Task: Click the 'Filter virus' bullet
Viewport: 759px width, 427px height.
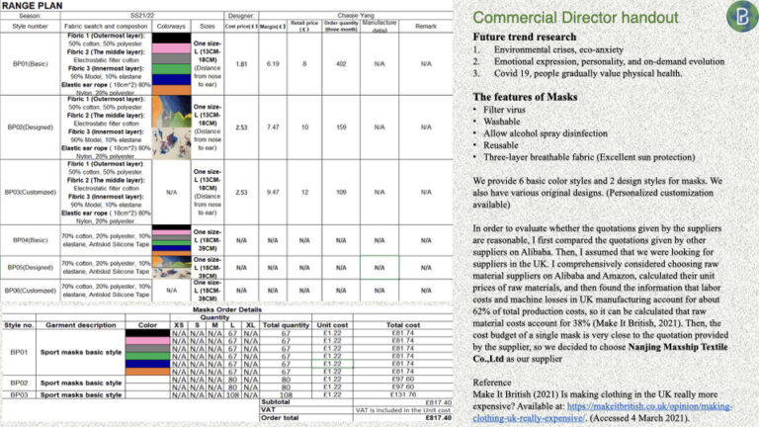Action: [x=504, y=110]
